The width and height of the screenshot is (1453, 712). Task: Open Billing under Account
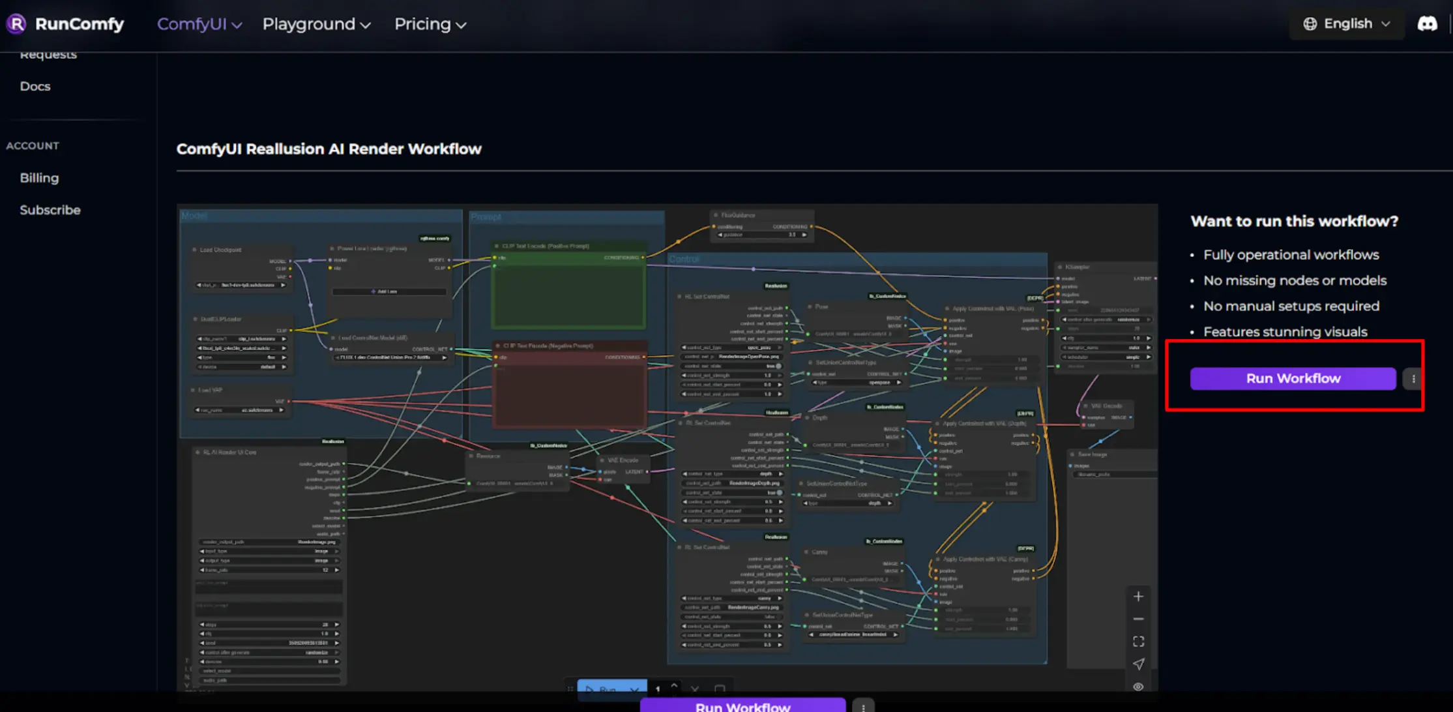[39, 178]
